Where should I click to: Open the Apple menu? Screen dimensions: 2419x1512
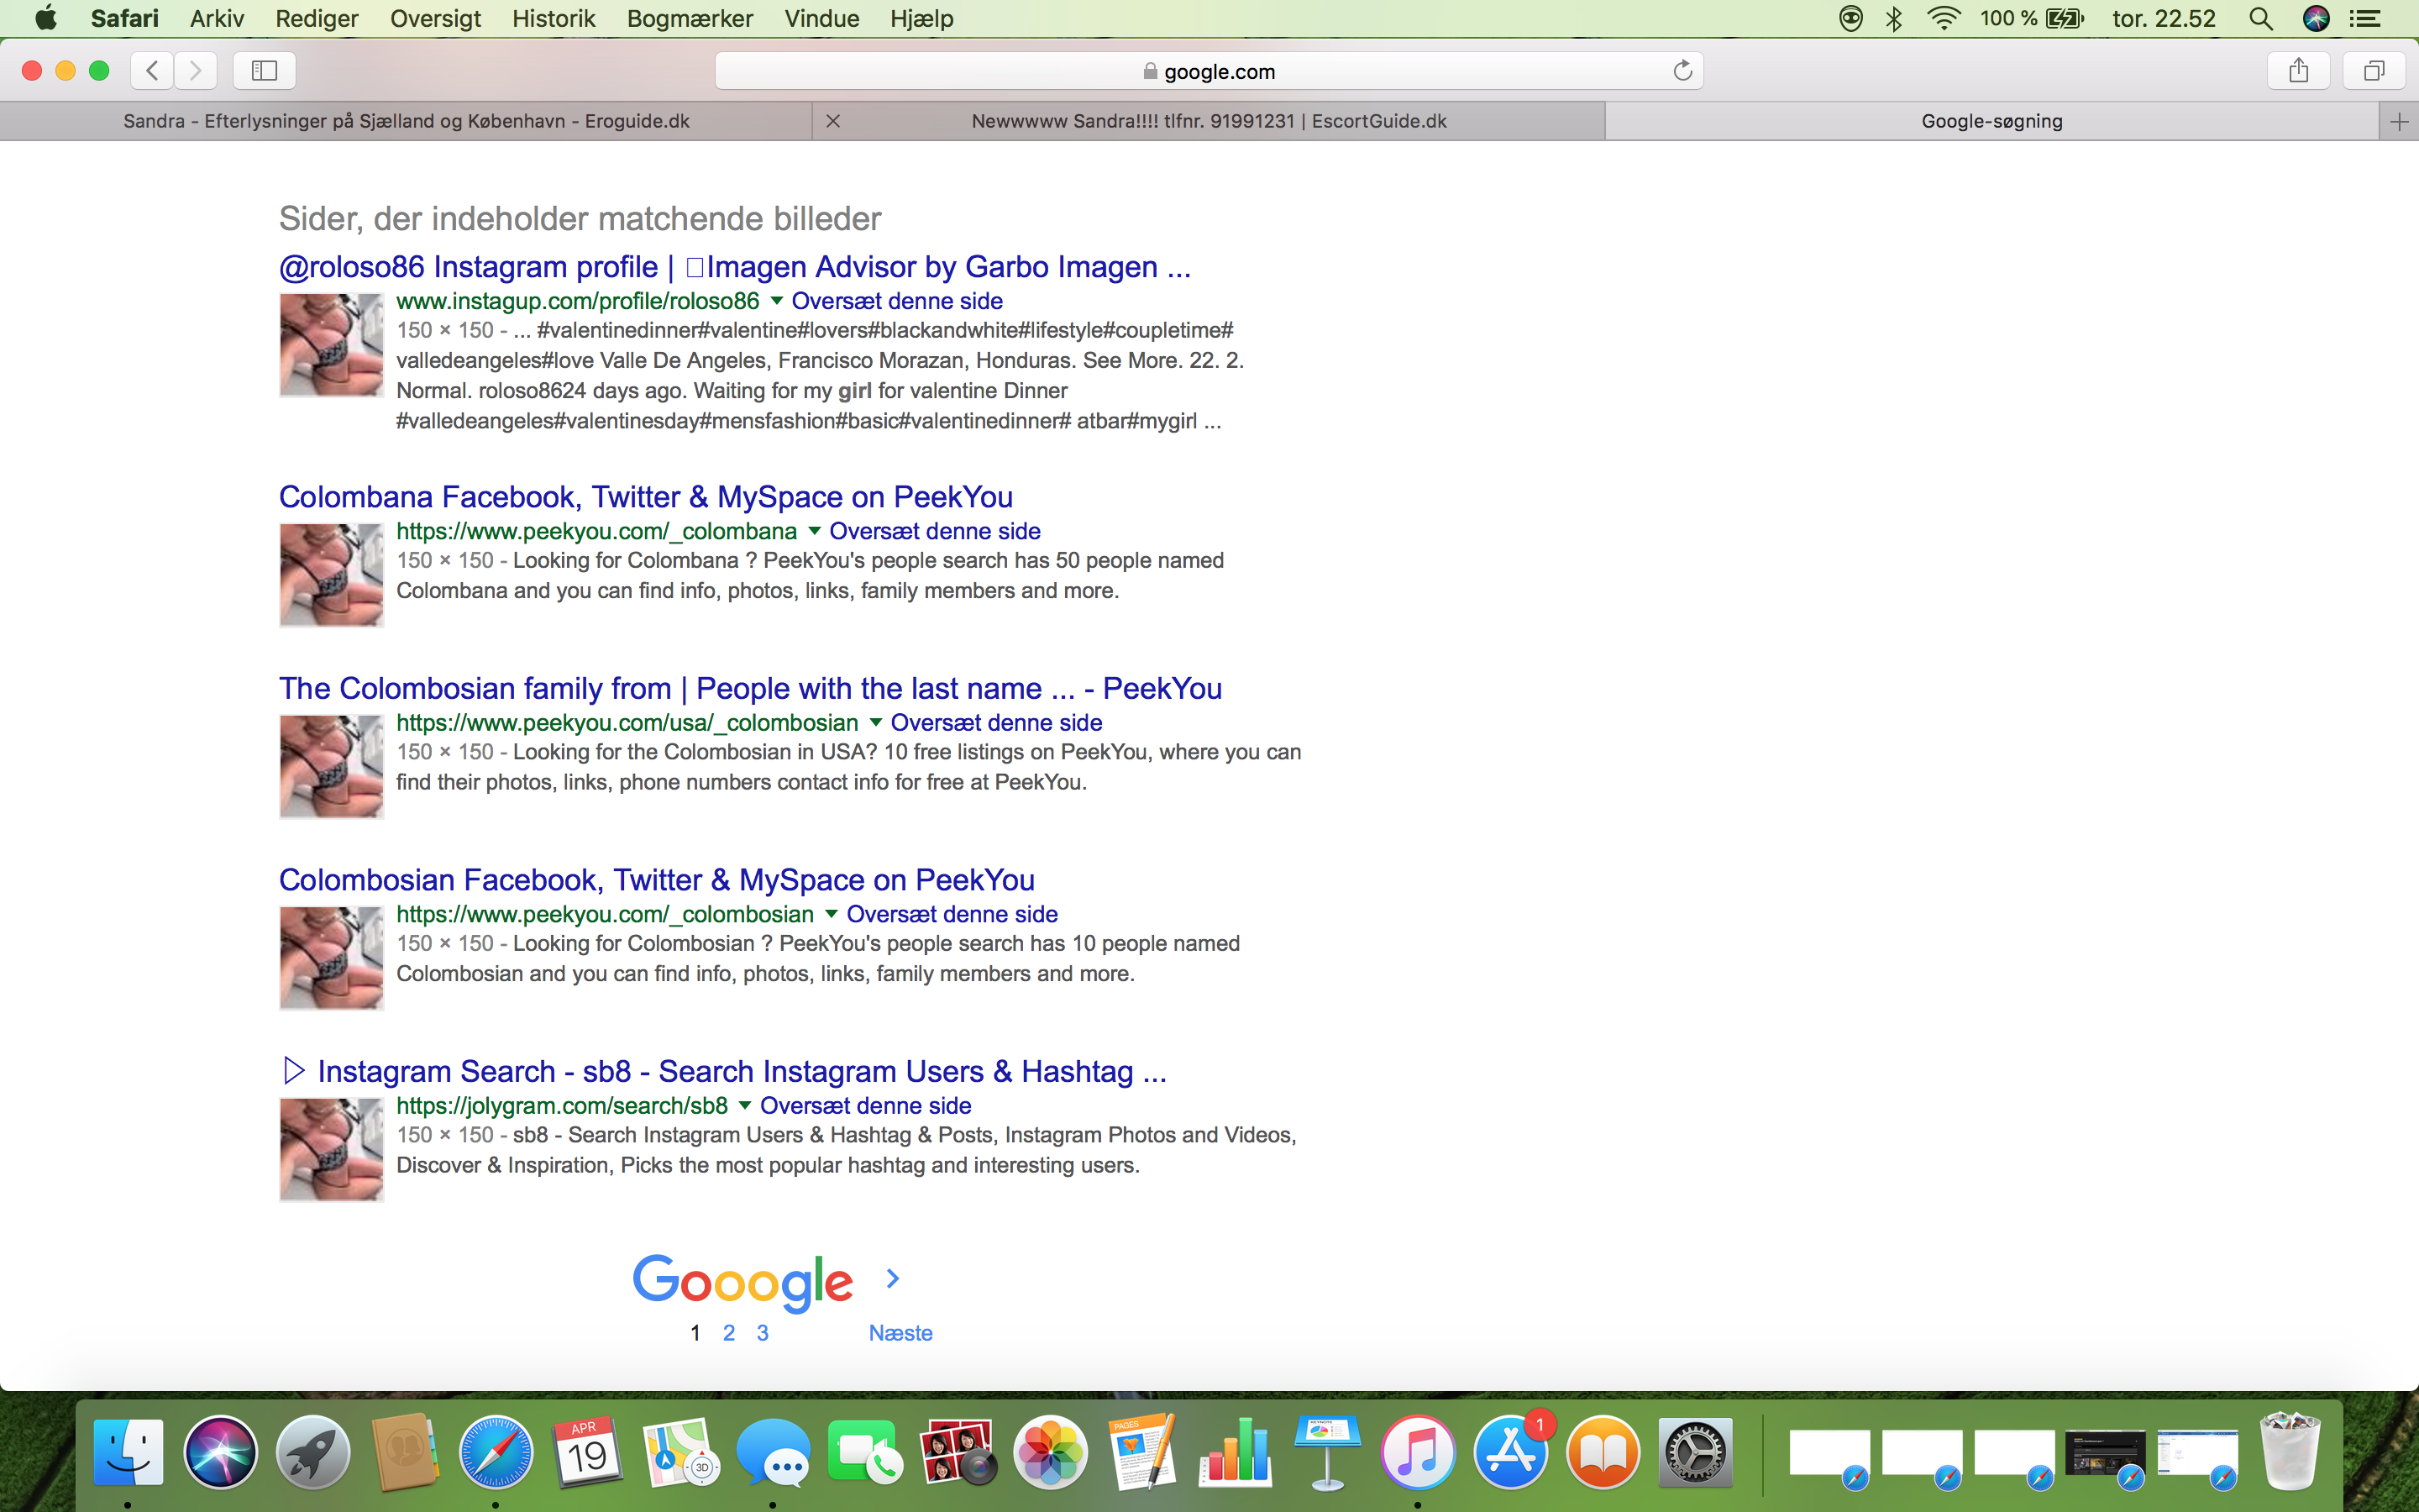(46, 18)
